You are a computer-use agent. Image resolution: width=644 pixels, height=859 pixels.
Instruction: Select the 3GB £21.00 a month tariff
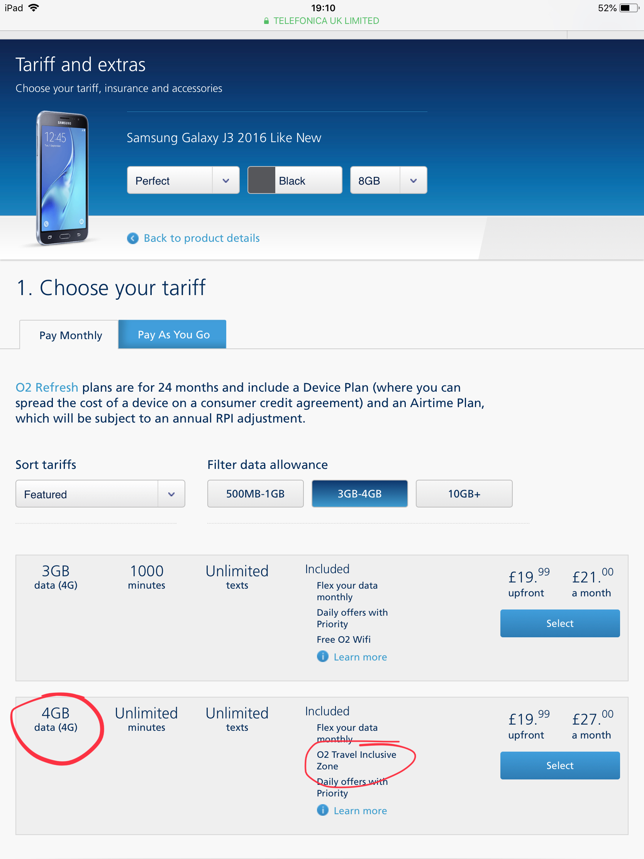[559, 623]
